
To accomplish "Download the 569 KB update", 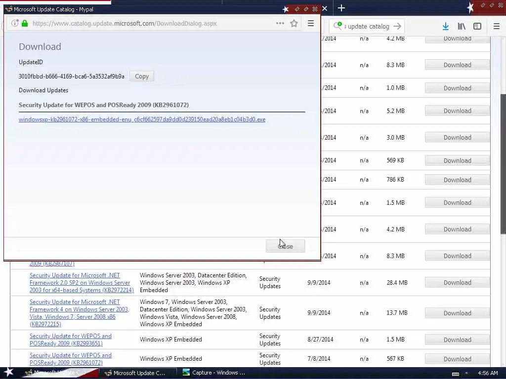I will [x=457, y=160].
